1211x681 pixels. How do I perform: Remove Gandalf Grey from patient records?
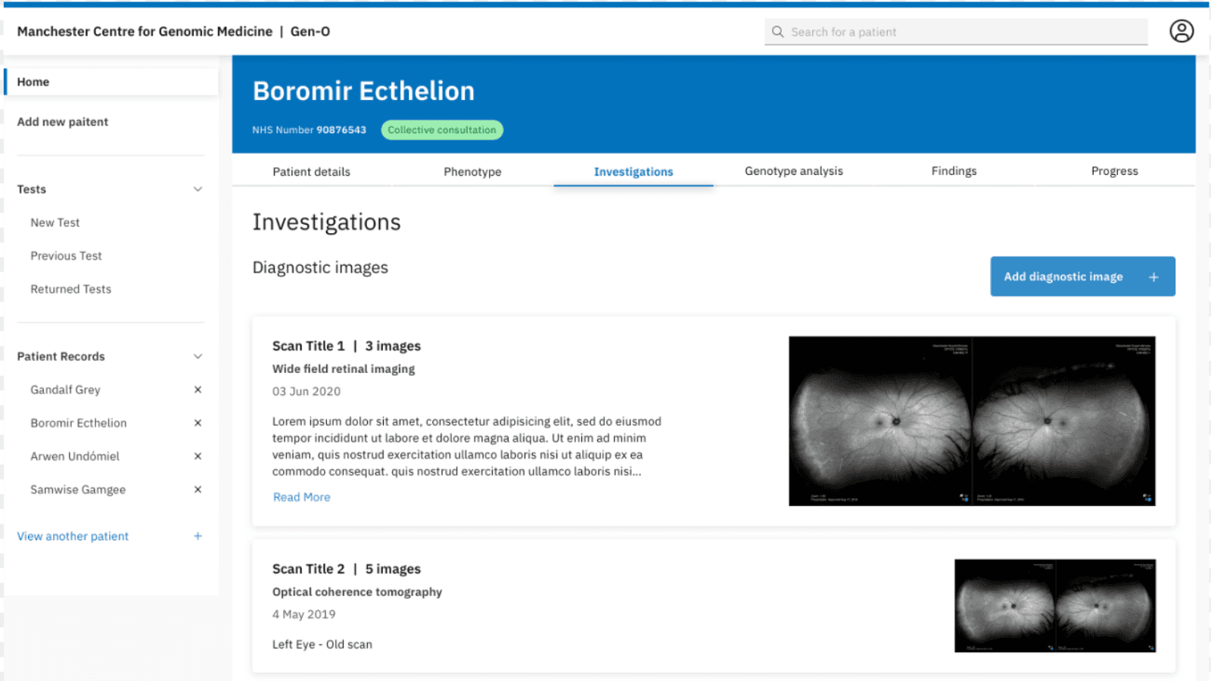pos(198,390)
